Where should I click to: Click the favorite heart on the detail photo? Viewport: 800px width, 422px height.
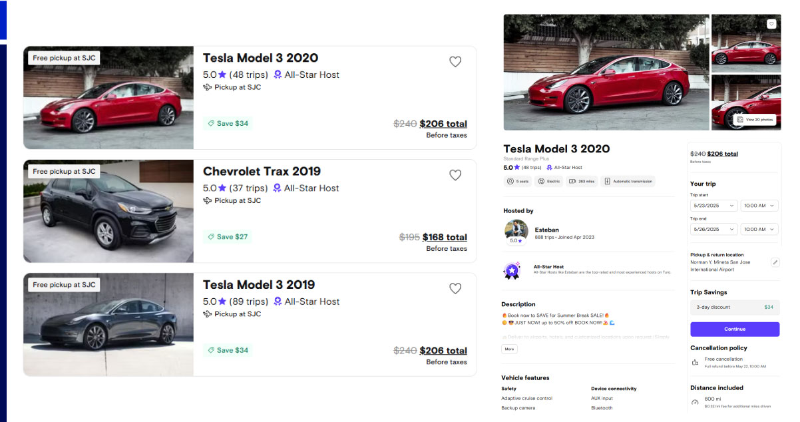pyautogui.click(x=771, y=24)
